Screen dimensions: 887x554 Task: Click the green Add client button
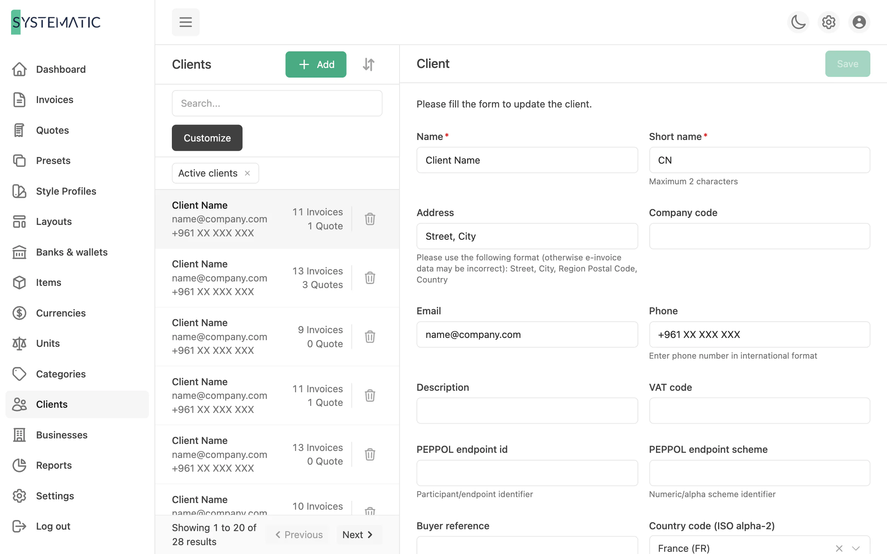tap(316, 64)
